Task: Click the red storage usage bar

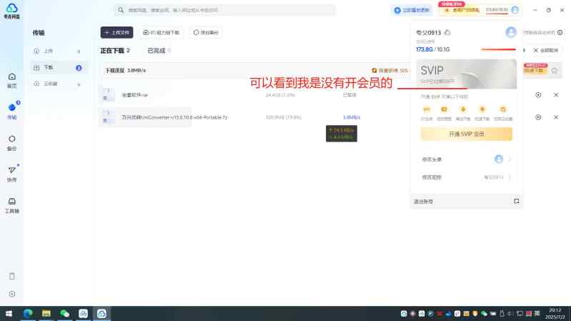Action: (x=498, y=49)
